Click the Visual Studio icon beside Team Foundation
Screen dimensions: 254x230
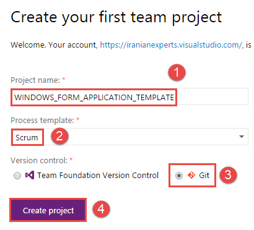[30, 175]
